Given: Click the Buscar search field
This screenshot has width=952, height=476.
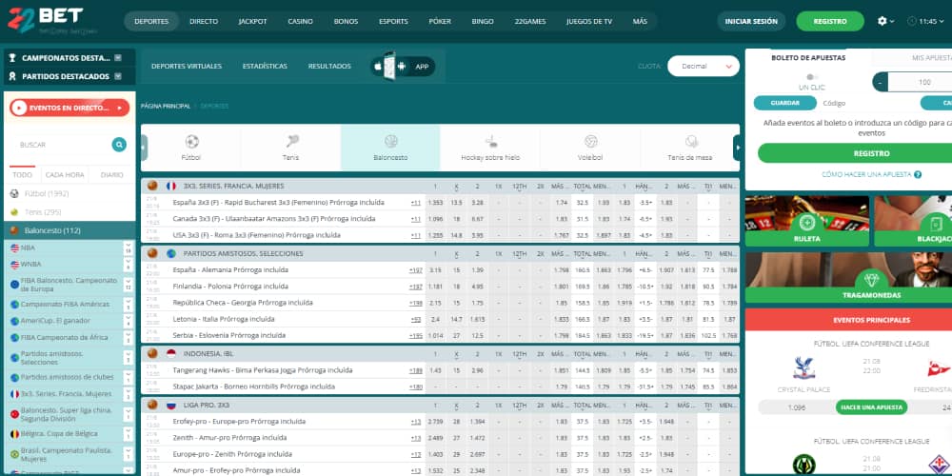Looking at the screenshot, I should pyautogui.click(x=64, y=145).
